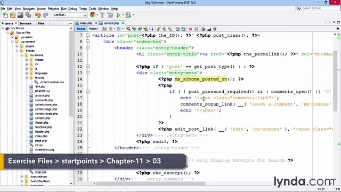This screenshot has height=192, width=341.
Task: Click the Debug Project icon
Action: 128,15
